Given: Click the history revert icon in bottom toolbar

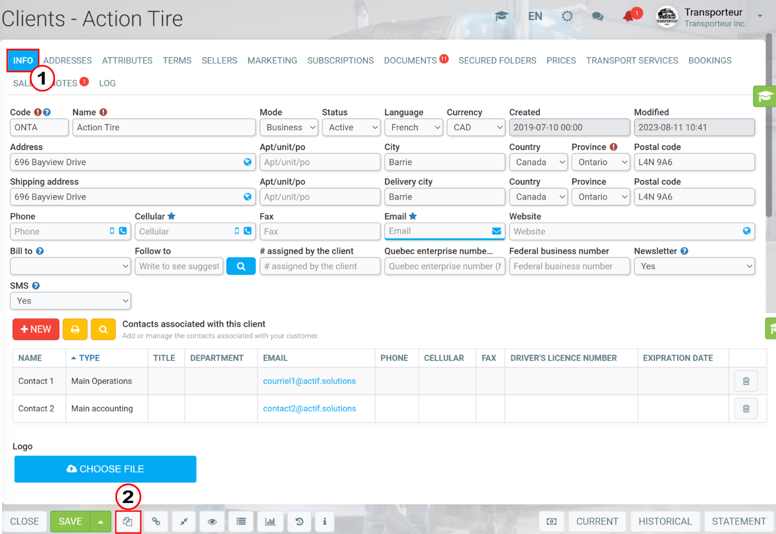Looking at the screenshot, I should (x=299, y=522).
